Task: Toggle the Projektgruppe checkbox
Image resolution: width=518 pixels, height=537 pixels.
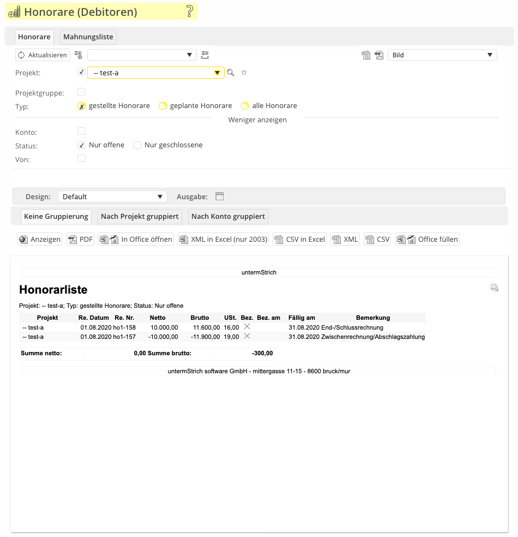Action: [82, 92]
